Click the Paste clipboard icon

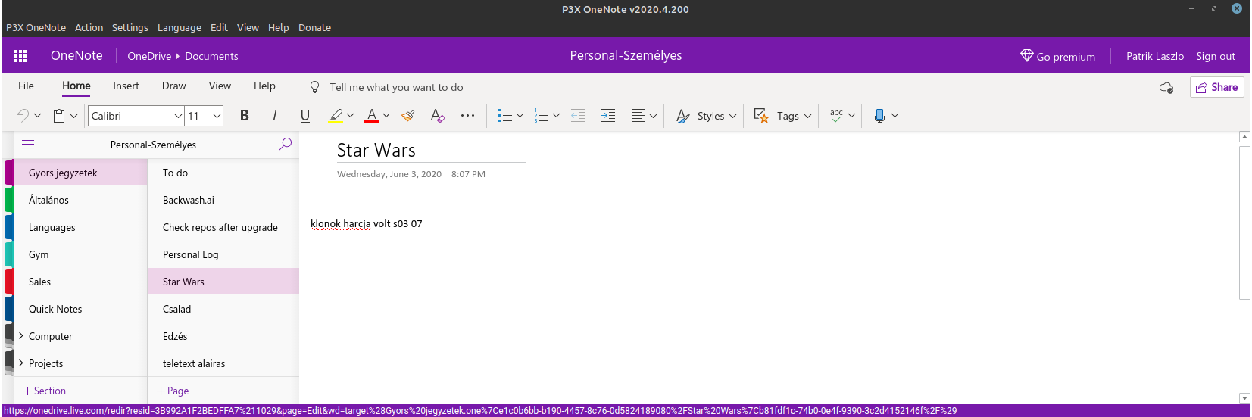pyautogui.click(x=59, y=116)
